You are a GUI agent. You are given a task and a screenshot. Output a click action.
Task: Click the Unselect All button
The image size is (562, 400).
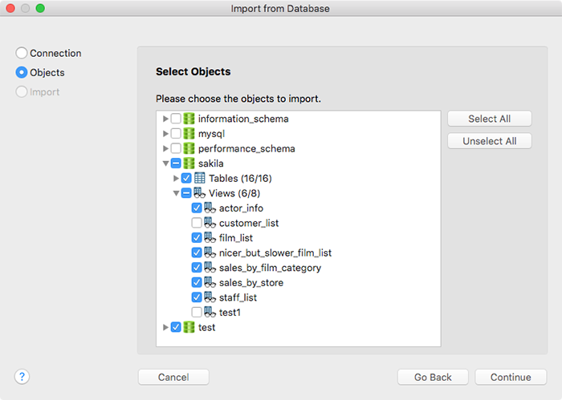(489, 141)
